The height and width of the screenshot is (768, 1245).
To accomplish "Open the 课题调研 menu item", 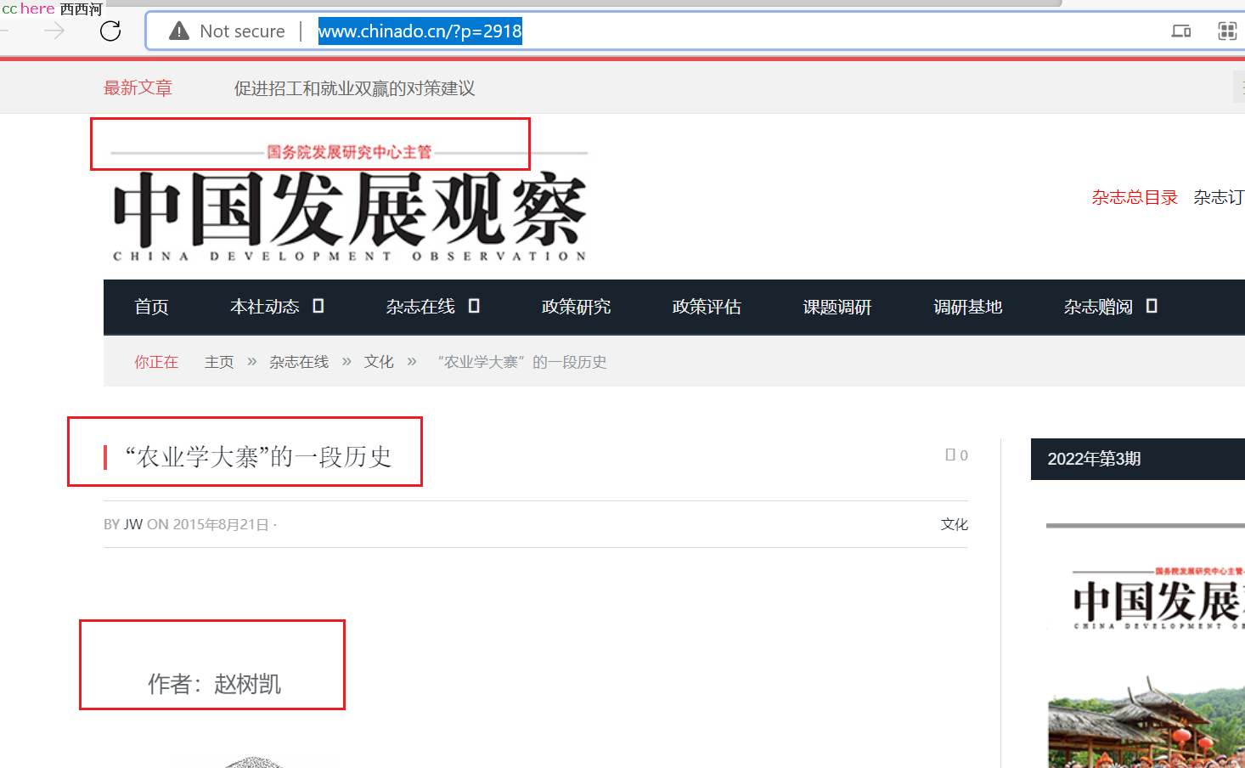I will tap(837, 307).
